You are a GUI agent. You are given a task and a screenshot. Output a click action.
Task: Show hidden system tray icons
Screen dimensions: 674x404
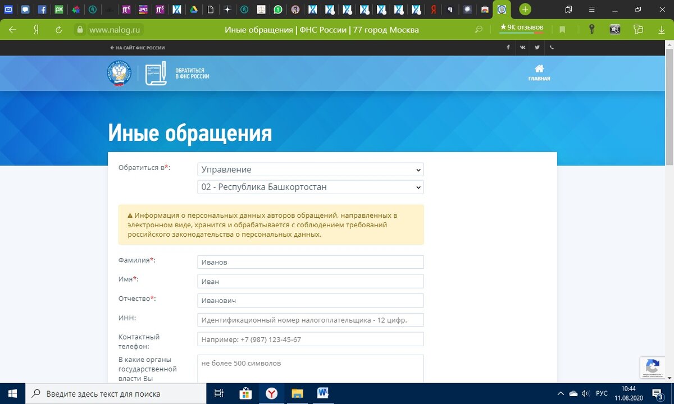click(x=560, y=393)
